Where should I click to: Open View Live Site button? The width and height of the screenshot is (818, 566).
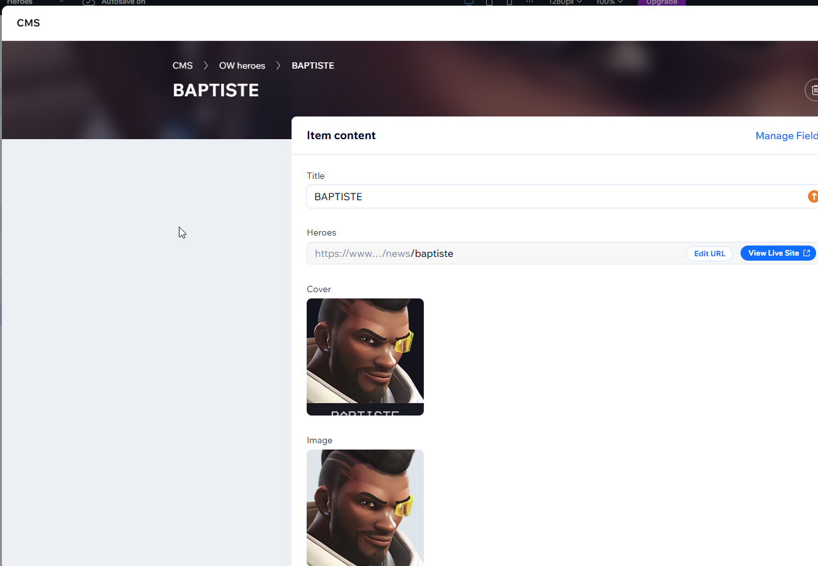pos(778,253)
